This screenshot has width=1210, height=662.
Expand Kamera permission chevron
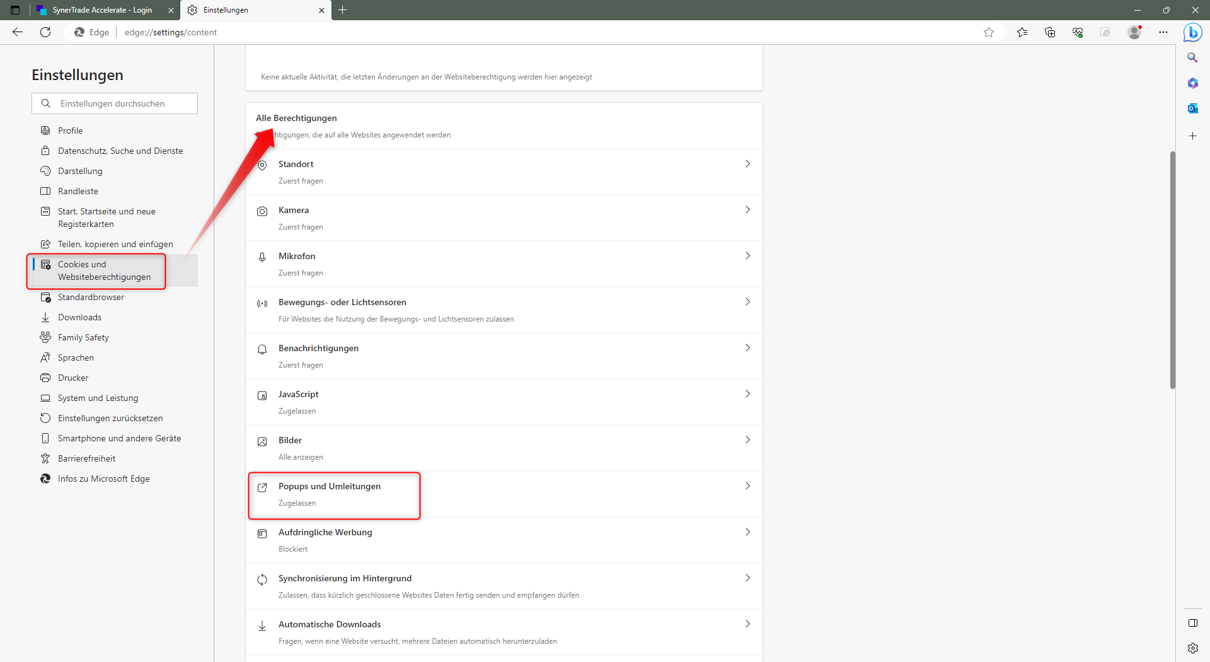coord(747,210)
